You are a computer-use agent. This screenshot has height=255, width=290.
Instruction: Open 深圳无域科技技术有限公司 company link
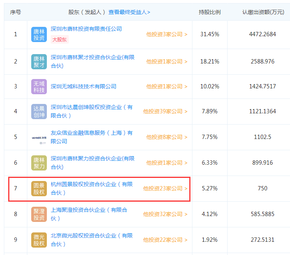[x=84, y=86]
